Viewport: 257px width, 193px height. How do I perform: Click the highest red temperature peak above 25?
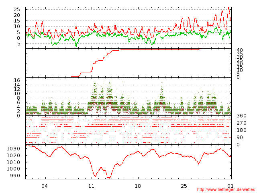click(228, 8)
